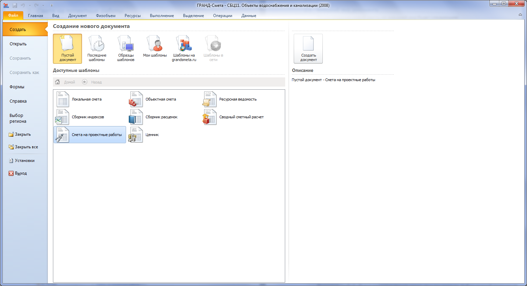Click Сохранить in the backstage menu
This screenshot has width=527, height=286.
[x=25, y=58]
